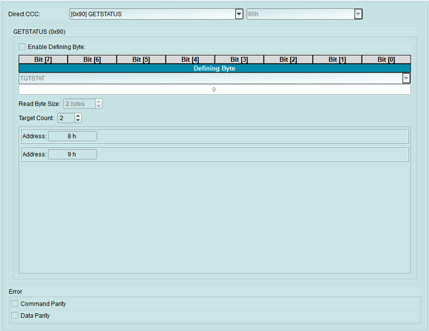Screen dimensions: 429x331
Task: Click the Bit [1] column header
Action: point(337,59)
